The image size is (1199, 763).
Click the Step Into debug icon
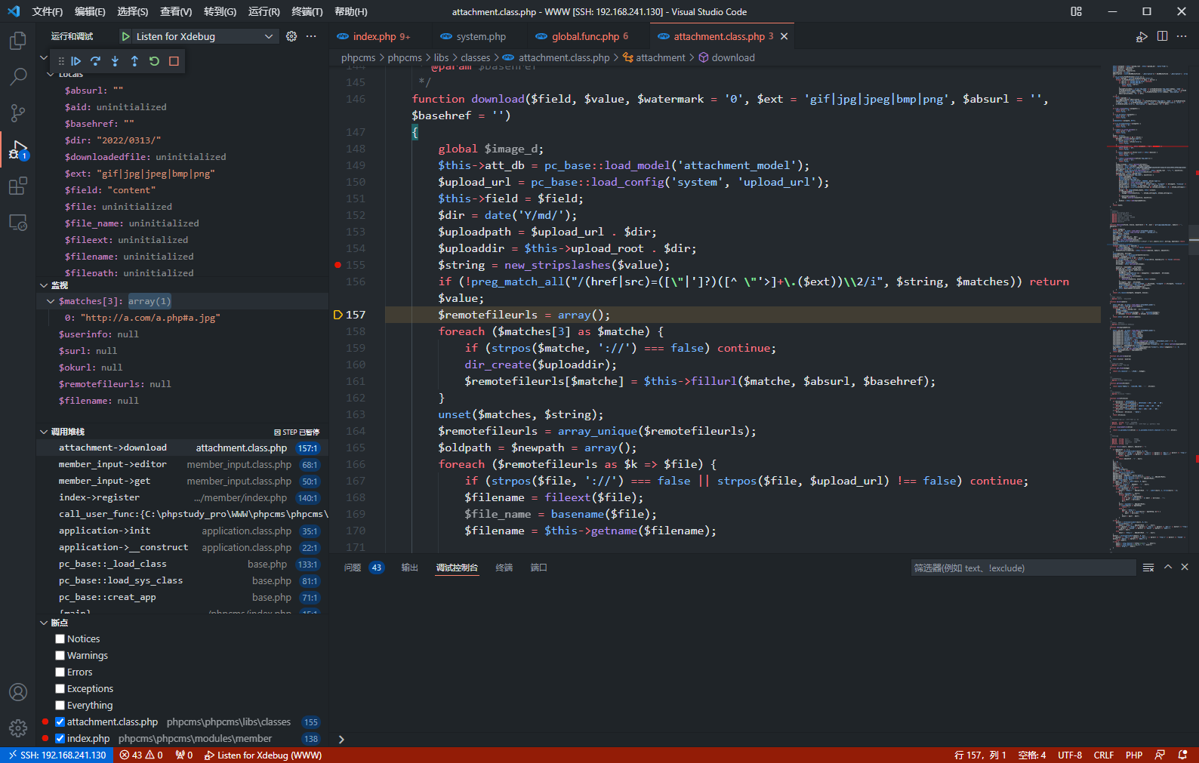(115, 61)
